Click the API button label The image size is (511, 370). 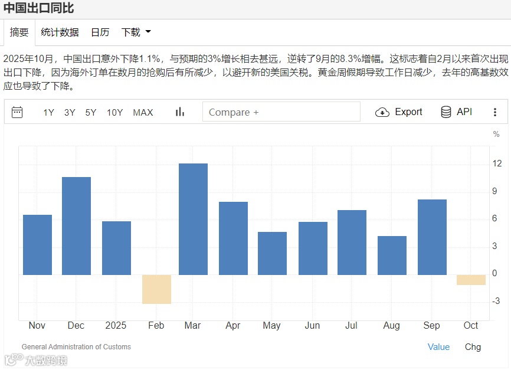tap(464, 112)
